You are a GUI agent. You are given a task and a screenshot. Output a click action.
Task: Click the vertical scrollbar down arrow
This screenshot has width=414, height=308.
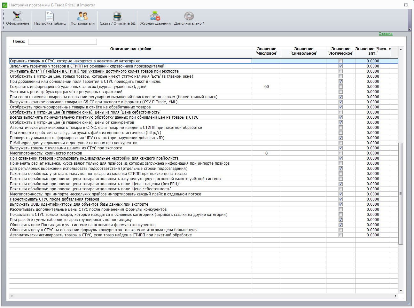(x=401, y=291)
